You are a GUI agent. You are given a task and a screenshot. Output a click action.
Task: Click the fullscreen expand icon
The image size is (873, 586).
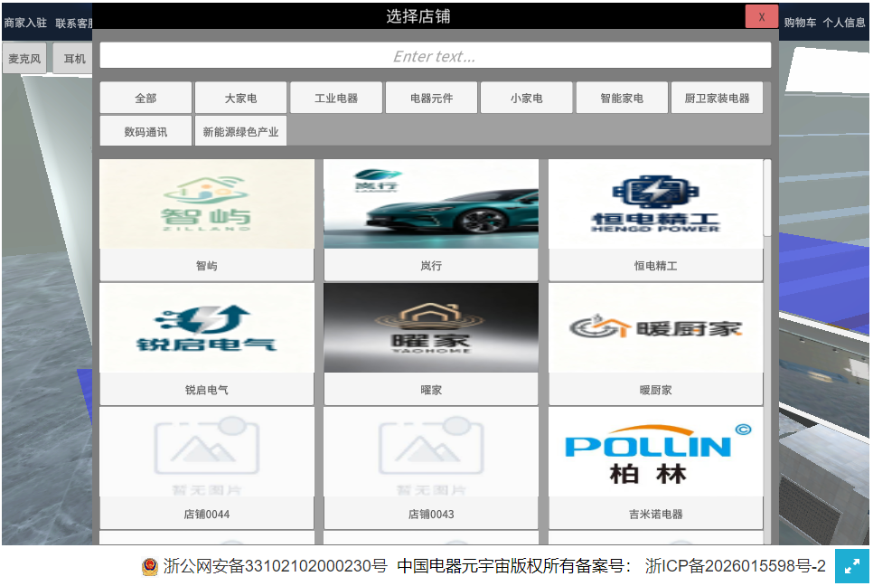[x=852, y=566]
